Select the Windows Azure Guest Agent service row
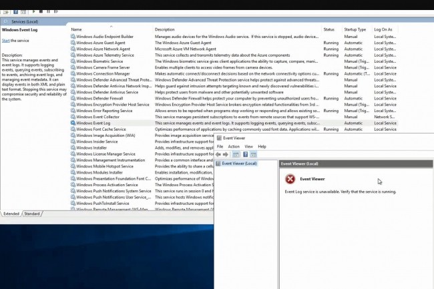Image resolution: width=434 pixels, height=289 pixels. [234, 43]
